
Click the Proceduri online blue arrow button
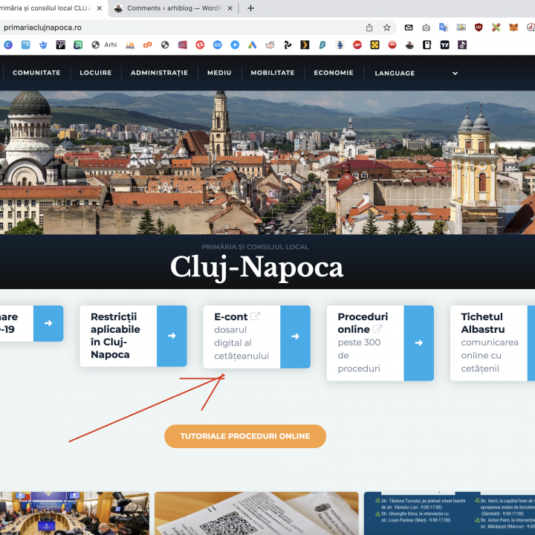(418, 343)
